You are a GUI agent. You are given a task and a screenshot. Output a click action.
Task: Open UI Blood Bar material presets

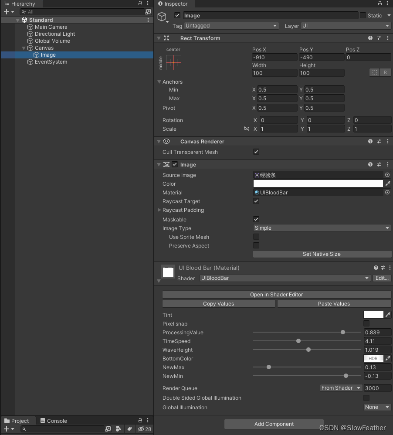[x=383, y=268]
